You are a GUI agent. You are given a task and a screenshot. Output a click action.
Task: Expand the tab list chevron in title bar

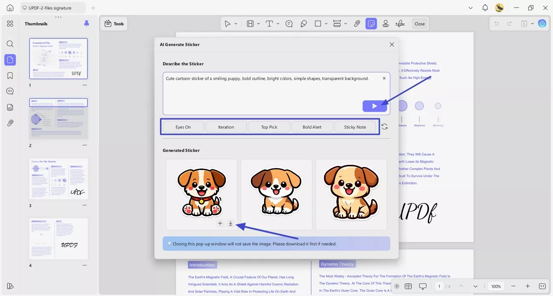click(470, 8)
